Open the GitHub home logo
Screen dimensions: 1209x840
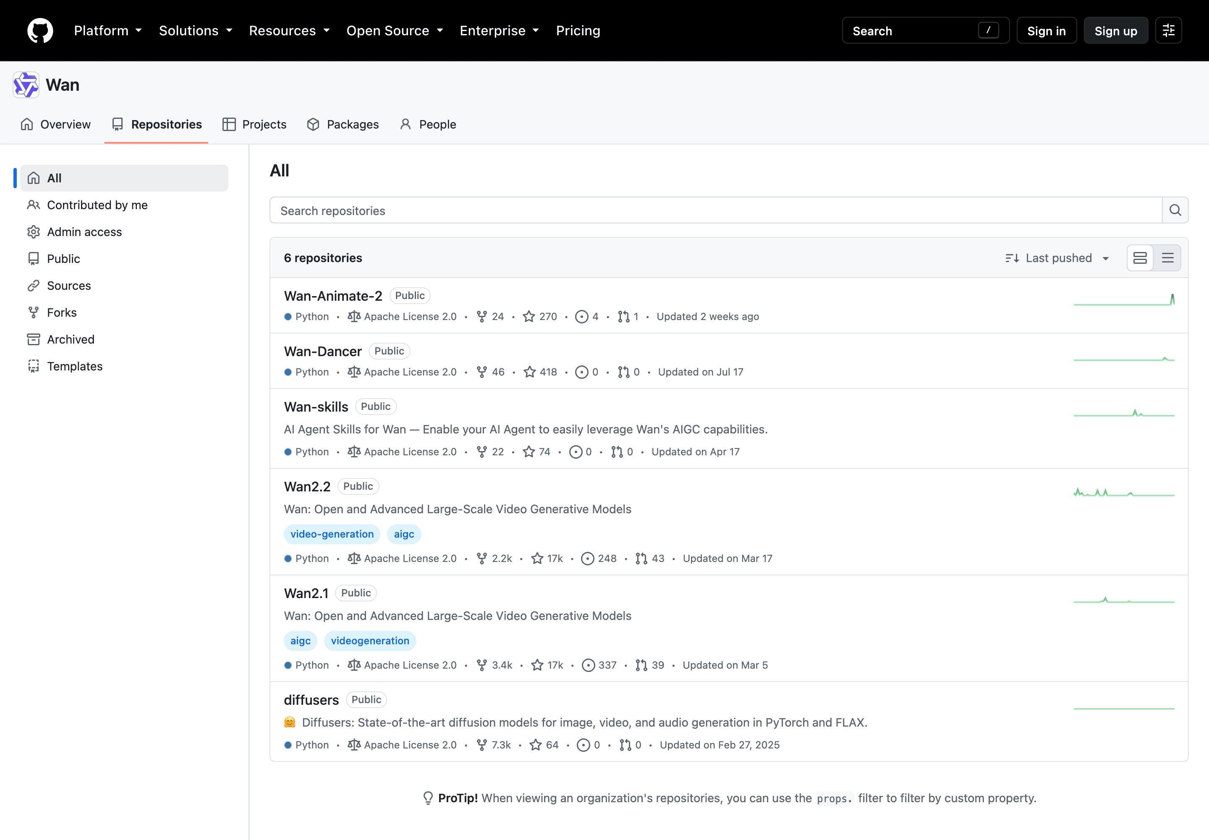[x=40, y=31]
